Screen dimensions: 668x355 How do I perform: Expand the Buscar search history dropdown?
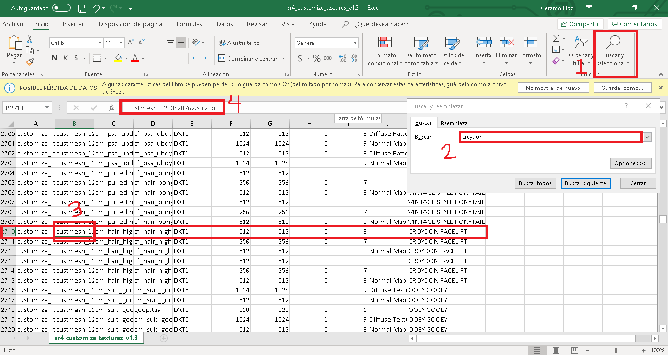648,137
